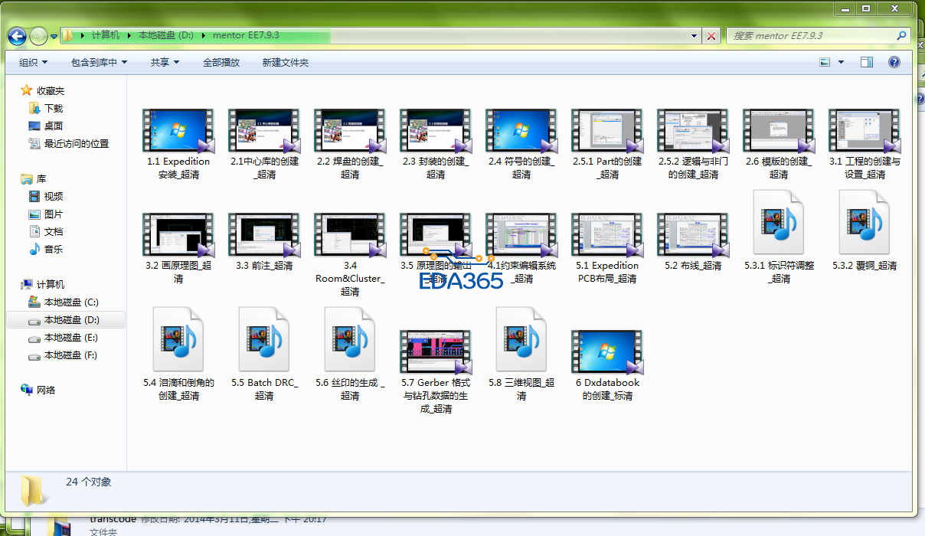Image resolution: width=925 pixels, height=536 pixels.
Task: Click the red X stop loading button
Action: (711, 35)
